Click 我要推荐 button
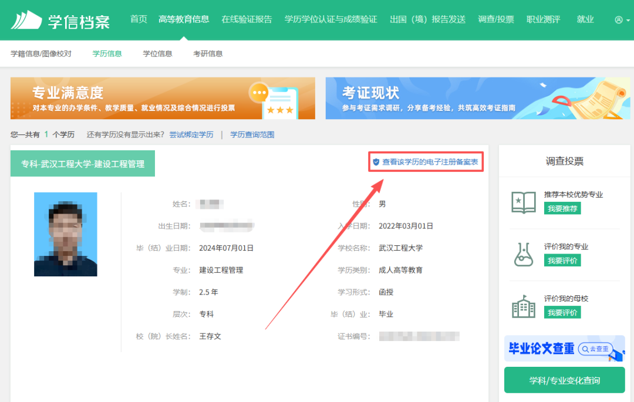Image resolution: width=634 pixels, height=402 pixels. click(562, 208)
